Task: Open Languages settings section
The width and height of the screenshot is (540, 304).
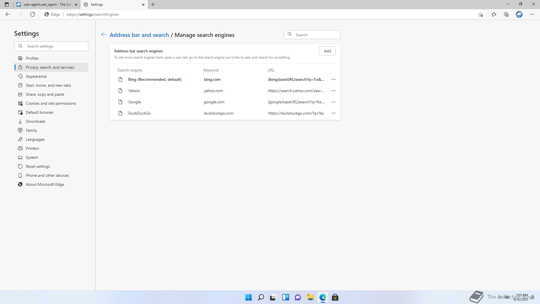Action: click(51, 139)
